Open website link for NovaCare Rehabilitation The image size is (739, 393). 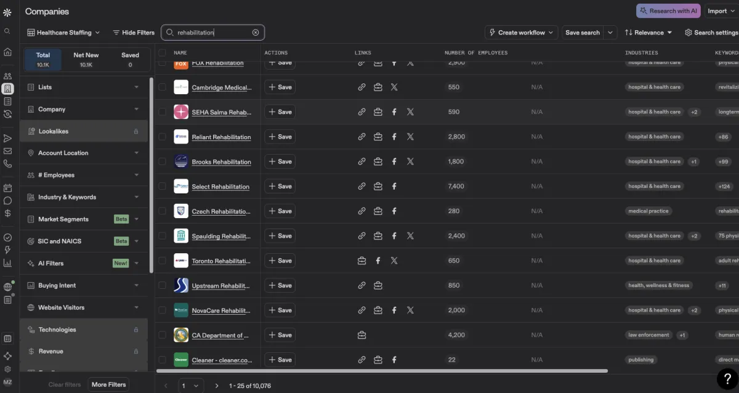click(362, 310)
